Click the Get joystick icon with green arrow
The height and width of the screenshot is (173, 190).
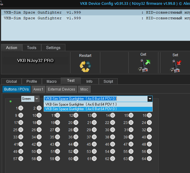(144, 66)
